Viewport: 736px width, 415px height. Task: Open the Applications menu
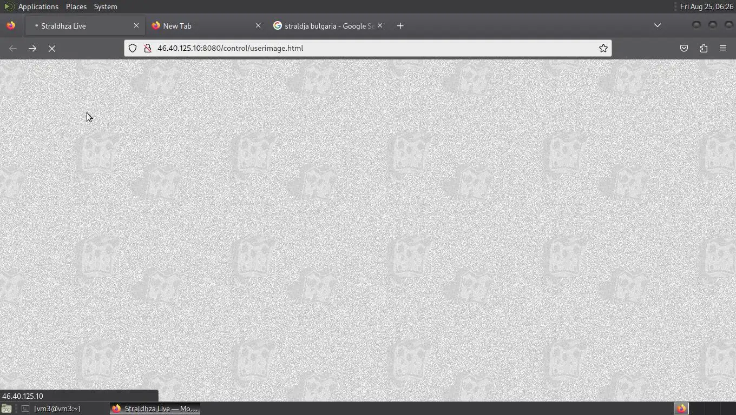click(38, 6)
